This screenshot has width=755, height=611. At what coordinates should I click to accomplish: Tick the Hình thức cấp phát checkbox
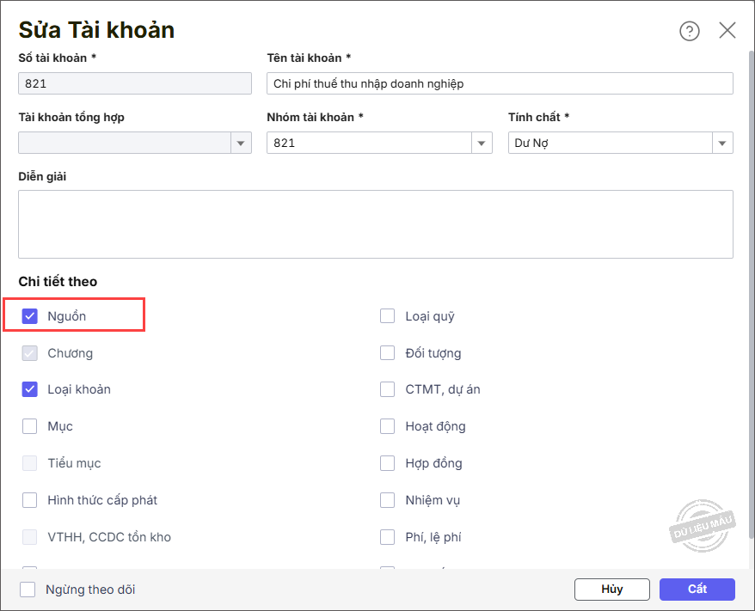pyautogui.click(x=30, y=500)
